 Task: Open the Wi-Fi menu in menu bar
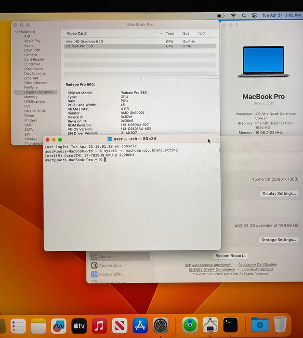click(x=233, y=15)
